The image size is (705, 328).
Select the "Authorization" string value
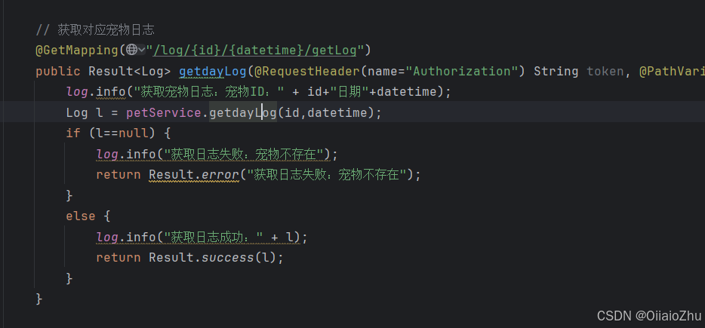tap(462, 71)
